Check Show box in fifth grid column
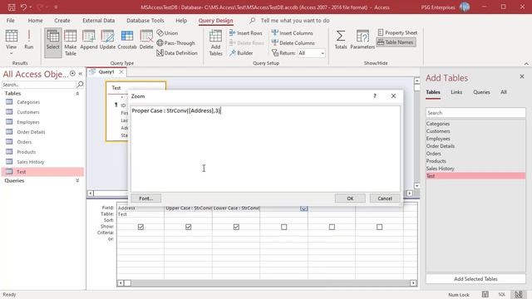Screen dimensions: 532x299 (x=332, y=227)
